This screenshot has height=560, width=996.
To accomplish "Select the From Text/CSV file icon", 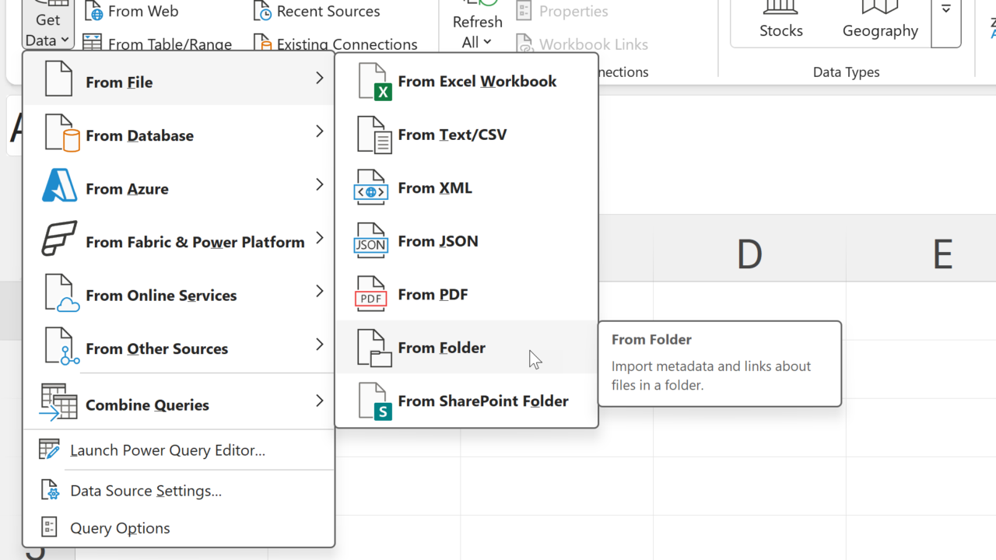I will [x=373, y=135].
